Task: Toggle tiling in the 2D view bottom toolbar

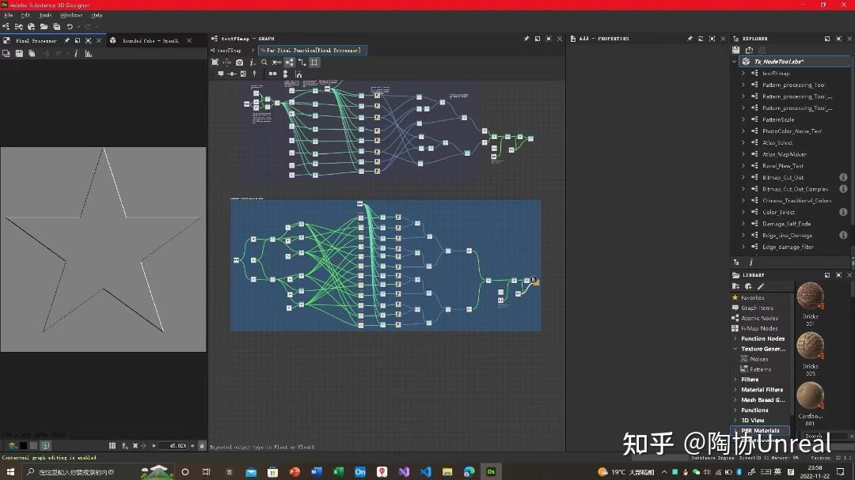Action: [x=112, y=445]
